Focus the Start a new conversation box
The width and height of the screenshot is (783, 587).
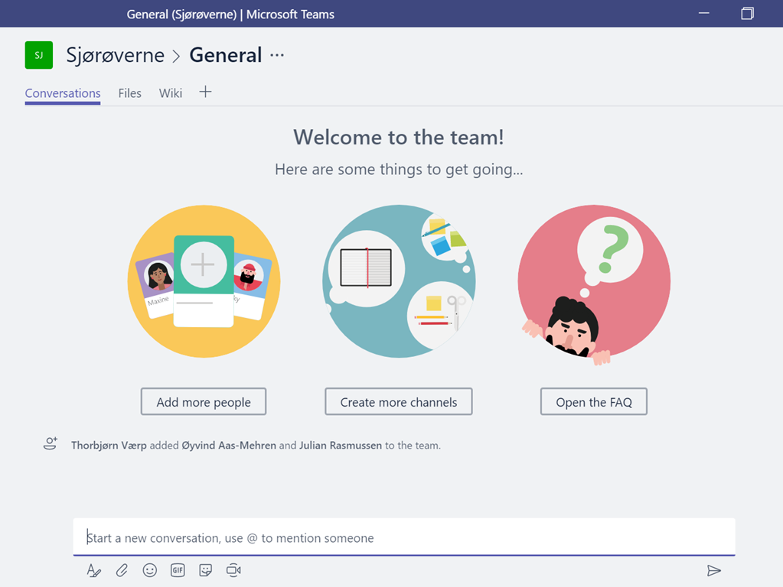pyautogui.click(x=404, y=537)
